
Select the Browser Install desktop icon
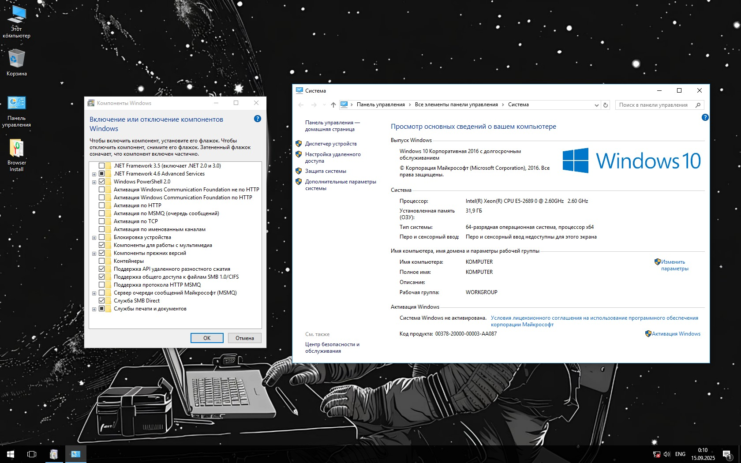[17, 155]
